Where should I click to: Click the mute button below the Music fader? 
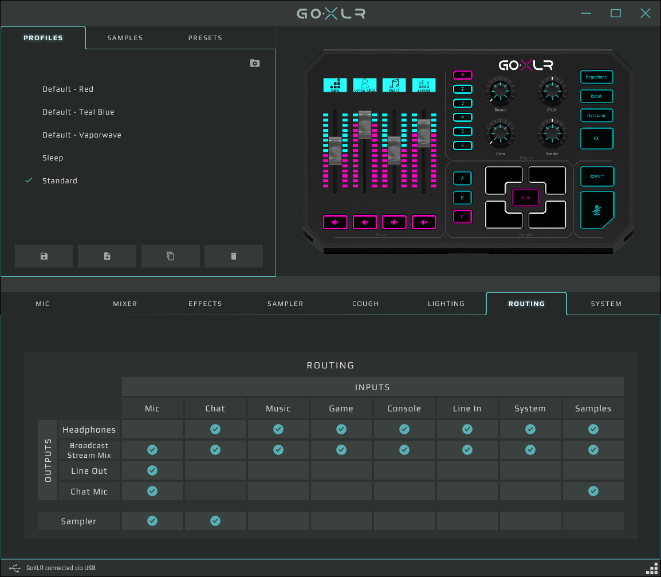click(x=394, y=222)
